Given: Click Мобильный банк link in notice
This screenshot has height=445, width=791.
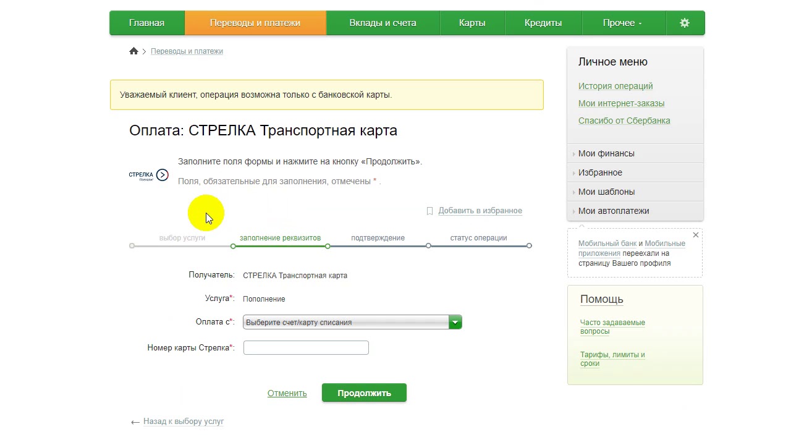Looking at the screenshot, I should pyautogui.click(x=607, y=244).
